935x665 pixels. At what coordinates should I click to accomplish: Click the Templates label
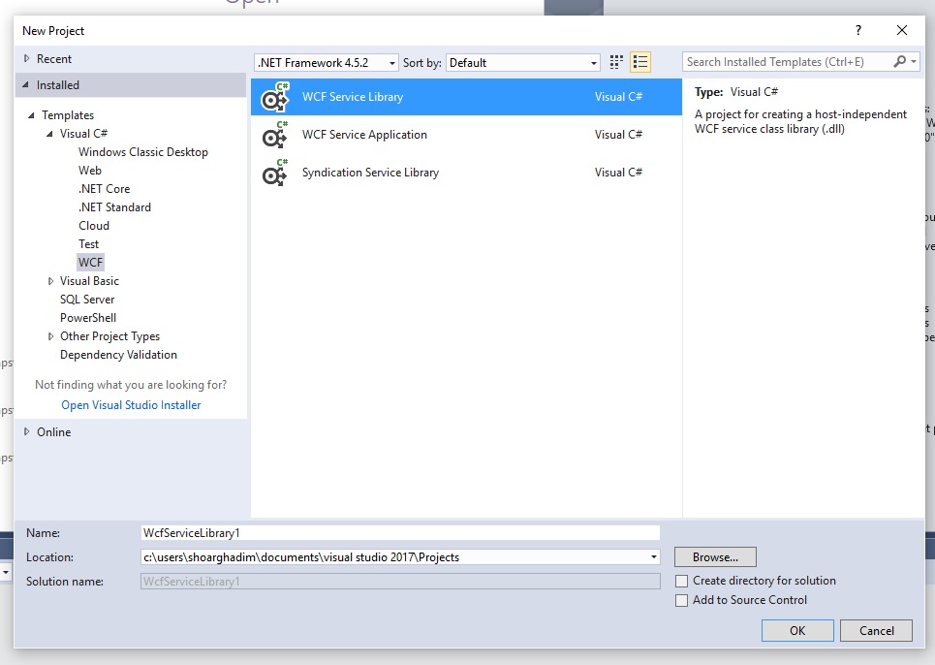pyautogui.click(x=68, y=115)
